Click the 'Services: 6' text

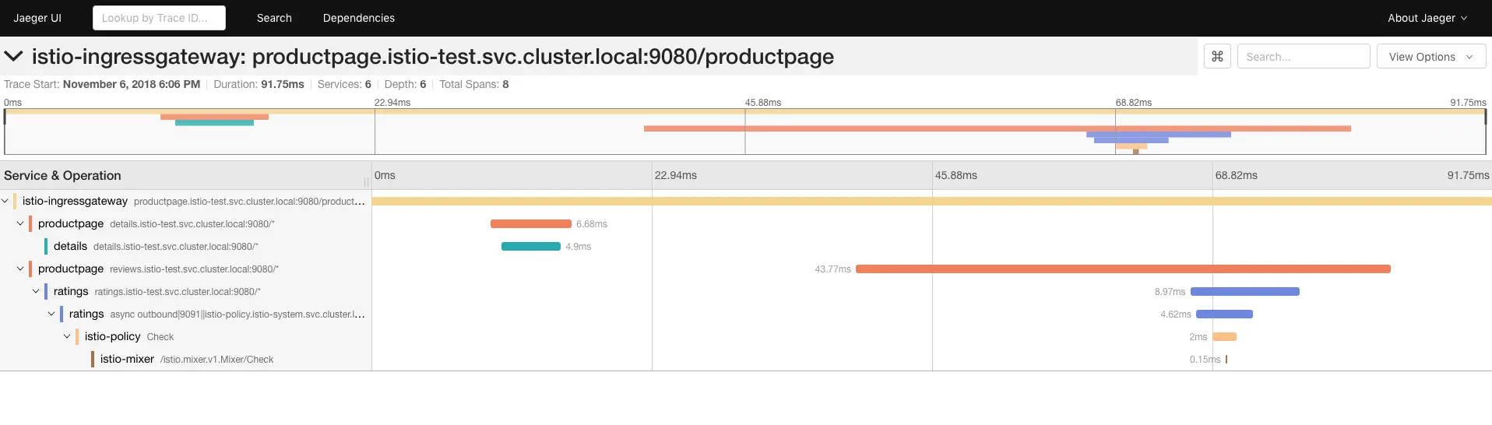344,84
